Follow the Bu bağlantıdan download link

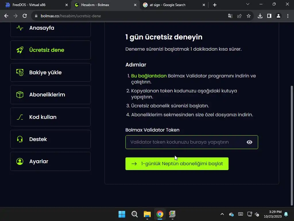pos(149,76)
